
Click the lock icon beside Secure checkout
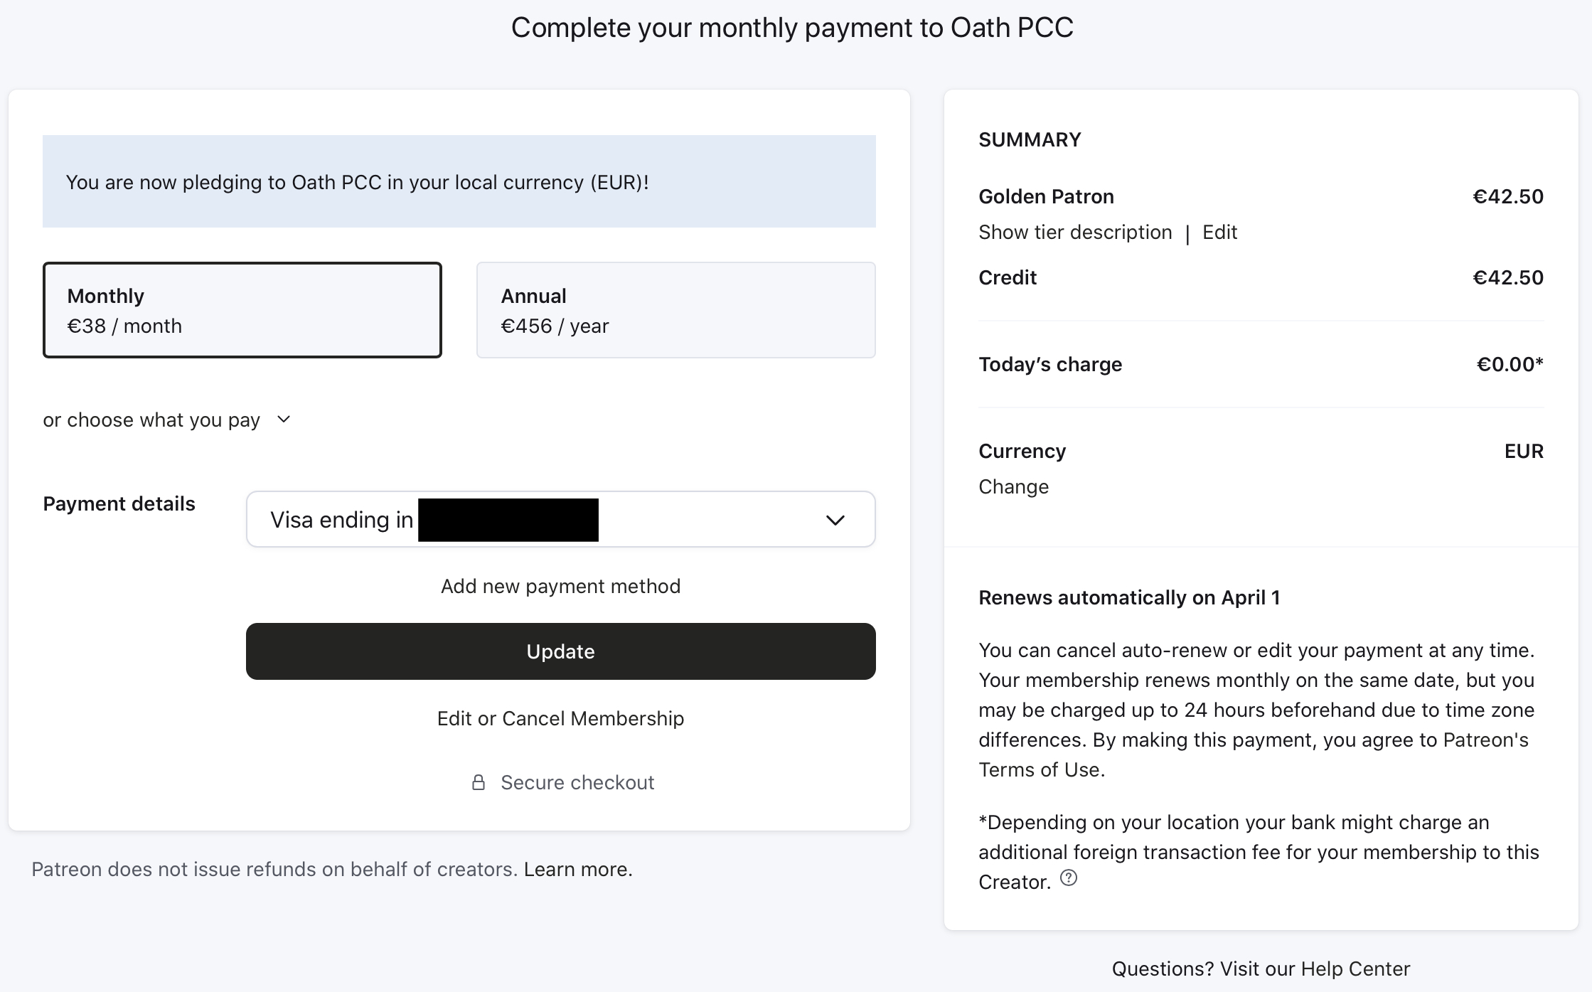479,782
